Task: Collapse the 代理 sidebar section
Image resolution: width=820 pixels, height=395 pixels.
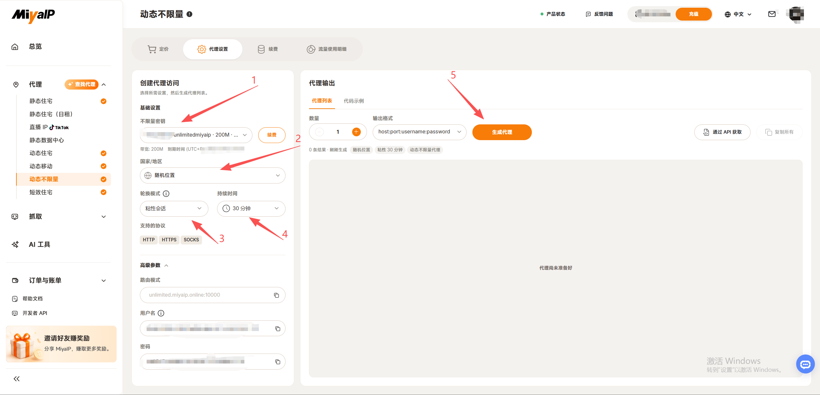Action: (x=104, y=85)
